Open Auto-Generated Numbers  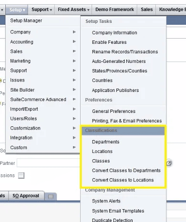119,61
